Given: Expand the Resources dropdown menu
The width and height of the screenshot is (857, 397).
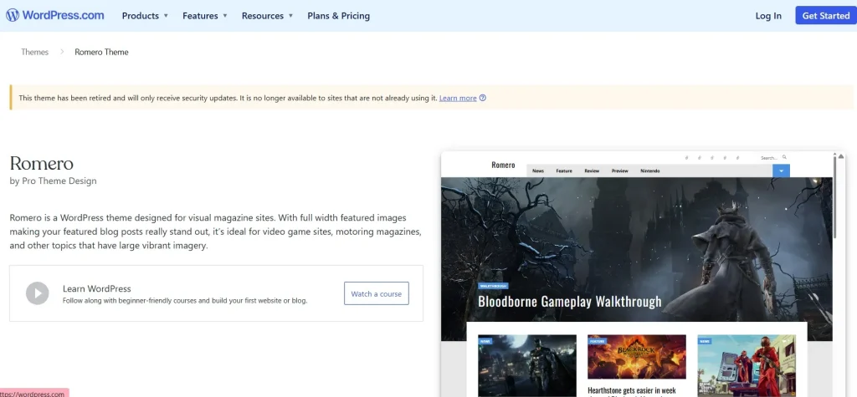Looking at the screenshot, I should [x=267, y=16].
